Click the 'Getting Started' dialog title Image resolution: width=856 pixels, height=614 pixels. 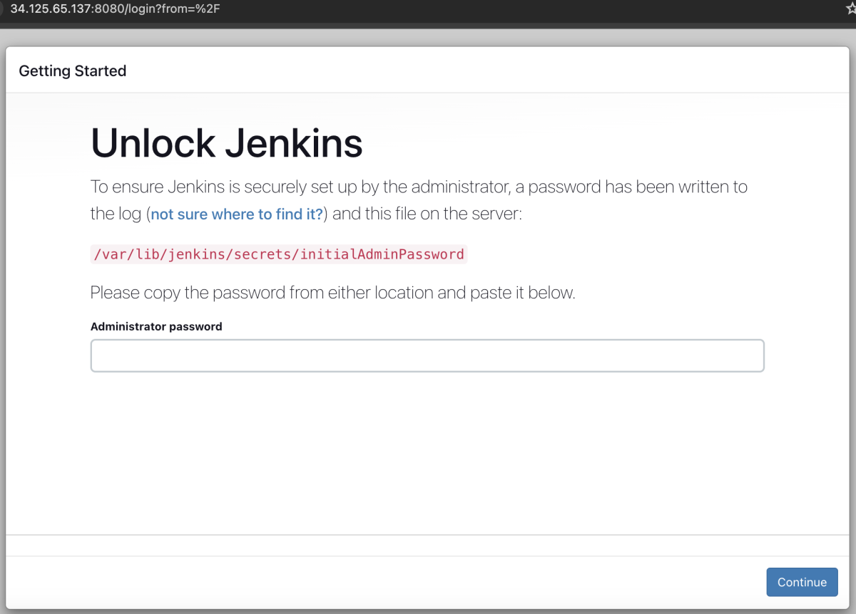[73, 71]
